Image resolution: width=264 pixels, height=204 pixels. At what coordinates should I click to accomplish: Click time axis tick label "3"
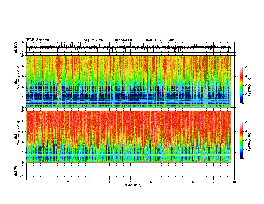89,182
